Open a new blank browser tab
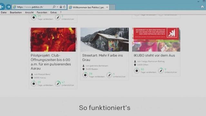The image size is (206, 116). 113,7
